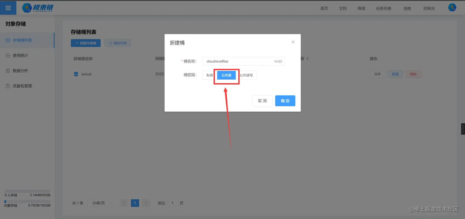Select 私有 bucket permission
This screenshot has width=465, height=219.
(210, 75)
